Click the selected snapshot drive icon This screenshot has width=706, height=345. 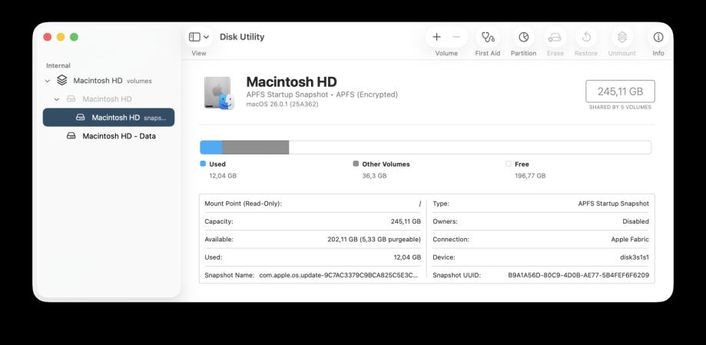coord(80,117)
